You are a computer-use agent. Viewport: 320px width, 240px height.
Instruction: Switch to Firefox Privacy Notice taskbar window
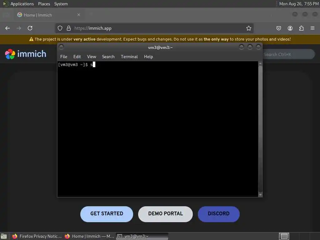click(x=37, y=236)
